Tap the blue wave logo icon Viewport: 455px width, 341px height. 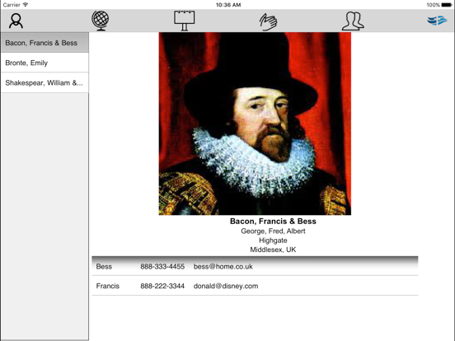437,21
